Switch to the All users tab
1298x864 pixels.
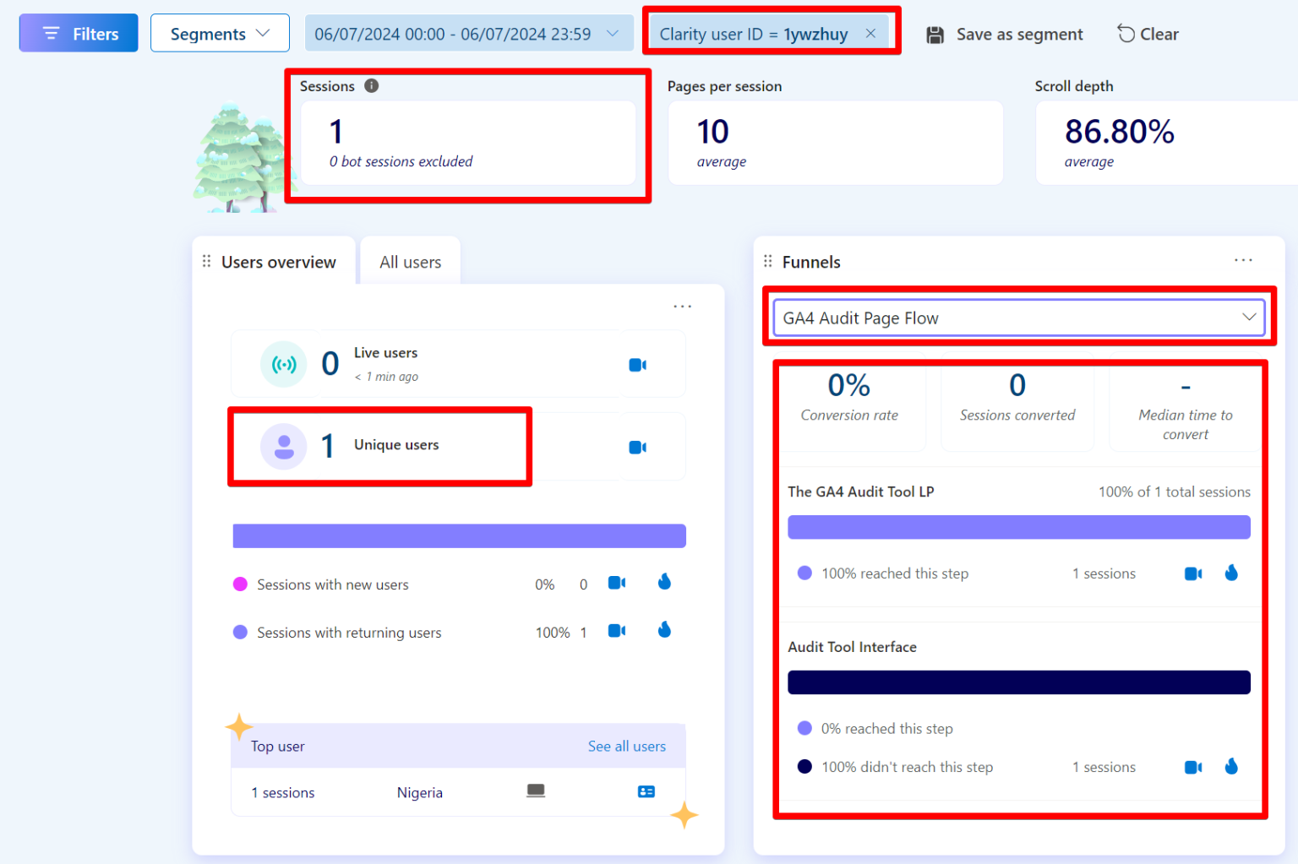click(410, 262)
